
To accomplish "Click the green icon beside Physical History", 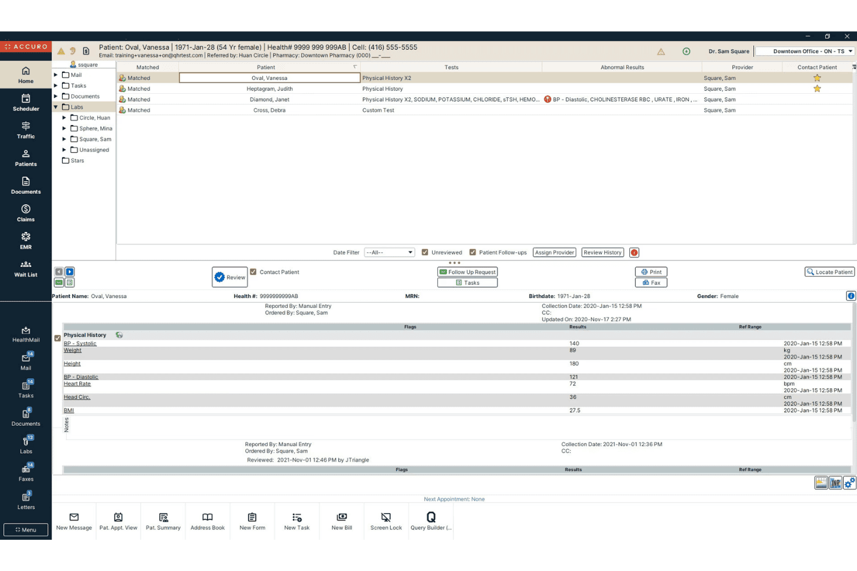I will [119, 335].
